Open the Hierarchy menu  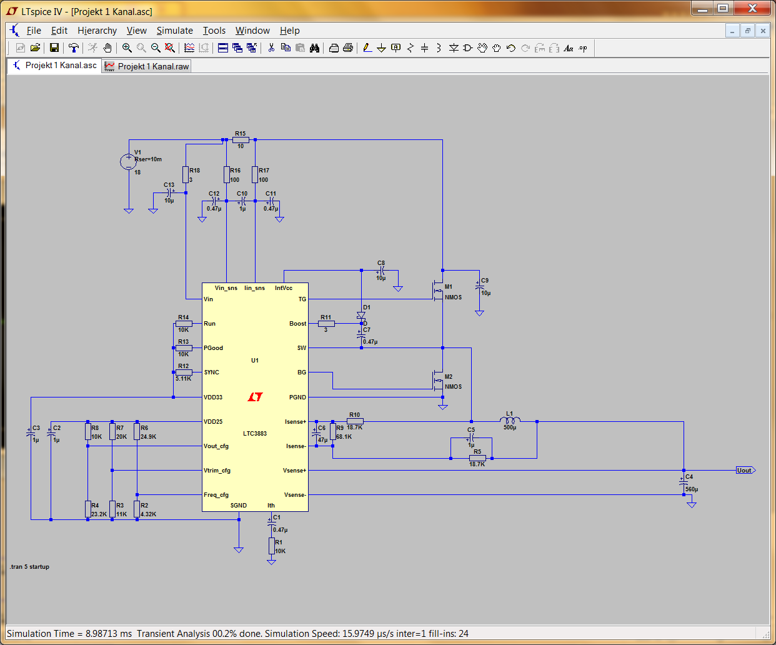tap(97, 31)
